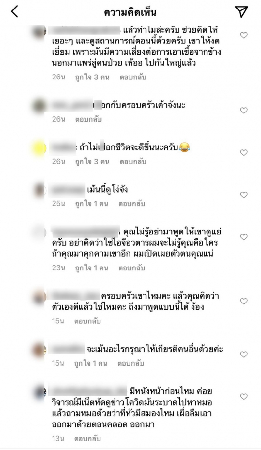Like the comment ending ครอบครัวเค้าจังนะ
This screenshot has width=261, height=450.
tap(244, 111)
